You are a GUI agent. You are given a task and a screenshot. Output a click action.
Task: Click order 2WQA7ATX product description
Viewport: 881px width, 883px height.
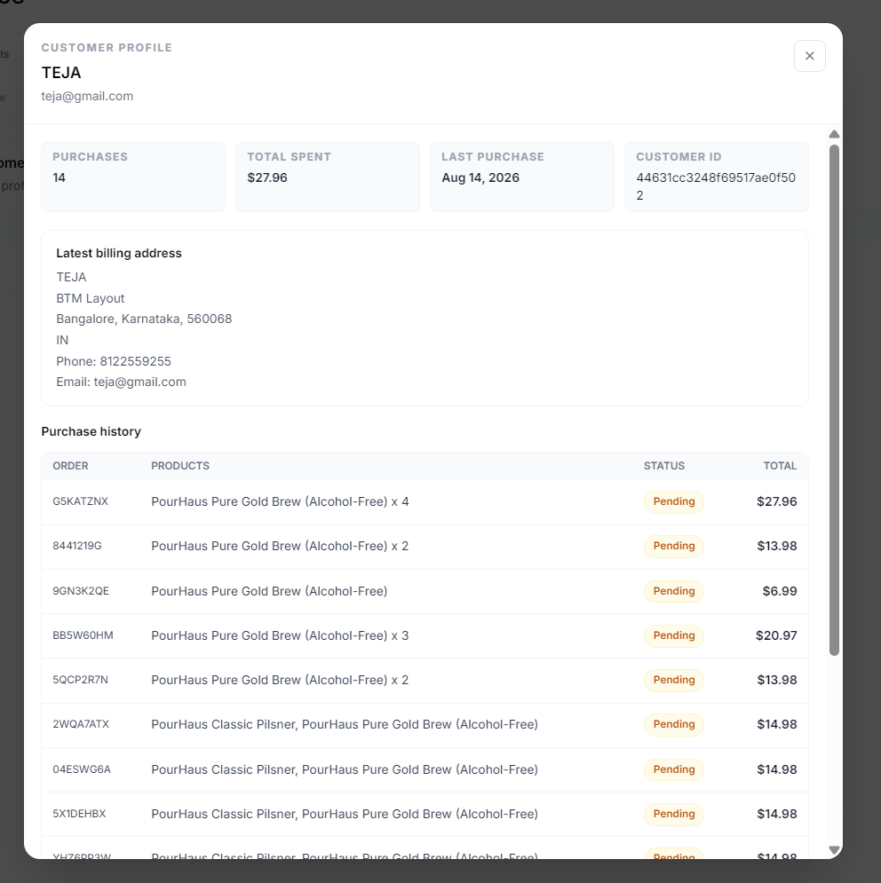(345, 725)
